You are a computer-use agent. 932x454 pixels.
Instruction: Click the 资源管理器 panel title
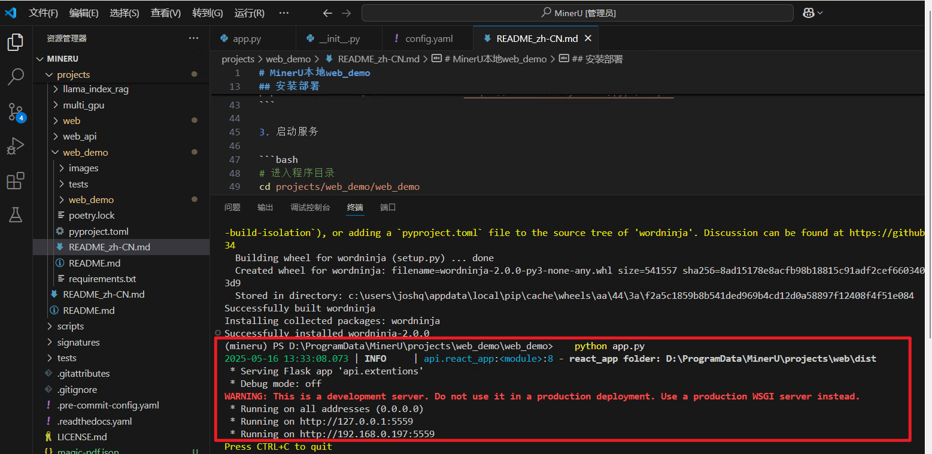66,38
